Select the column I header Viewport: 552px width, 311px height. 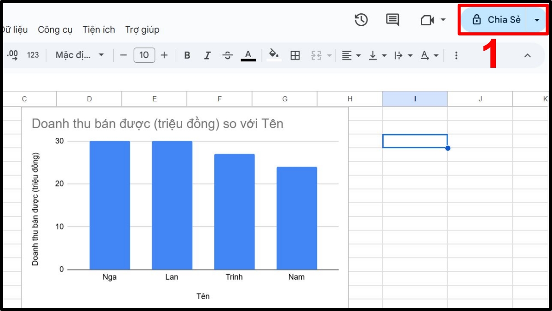(x=415, y=98)
